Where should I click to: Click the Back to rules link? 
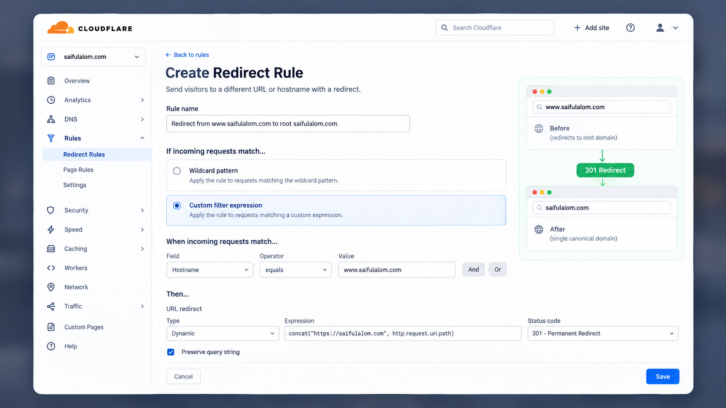click(x=187, y=55)
